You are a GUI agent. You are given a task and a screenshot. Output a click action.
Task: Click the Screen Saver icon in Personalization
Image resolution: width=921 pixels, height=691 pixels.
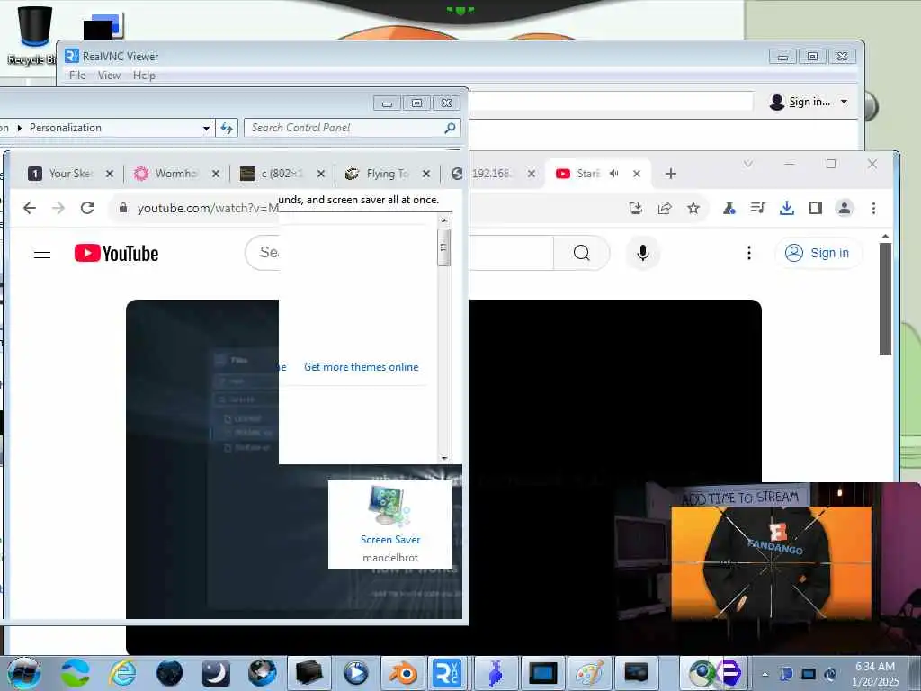pos(389,506)
